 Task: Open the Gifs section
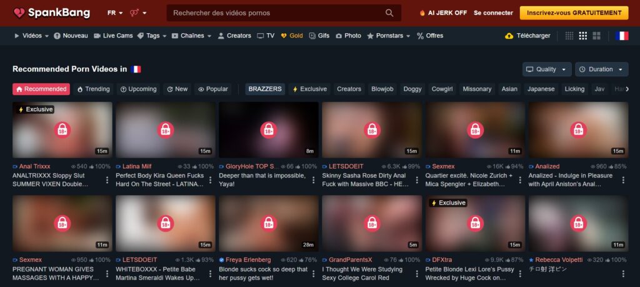coord(319,36)
